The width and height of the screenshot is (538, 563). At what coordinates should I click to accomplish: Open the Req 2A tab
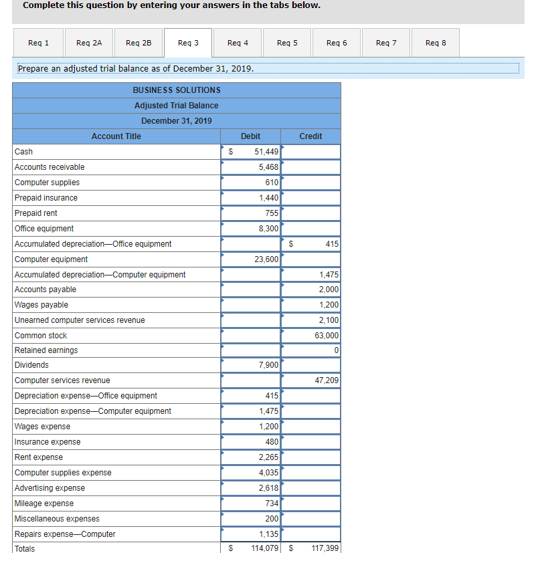(x=88, y=42)
